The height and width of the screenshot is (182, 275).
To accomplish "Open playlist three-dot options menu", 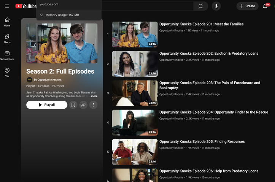I will click(x=93, y=105).
